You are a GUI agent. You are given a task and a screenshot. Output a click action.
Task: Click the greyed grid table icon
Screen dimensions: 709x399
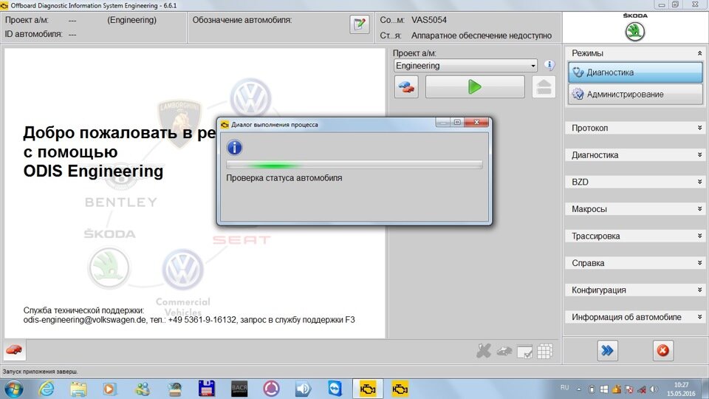[x=545, y=351]
